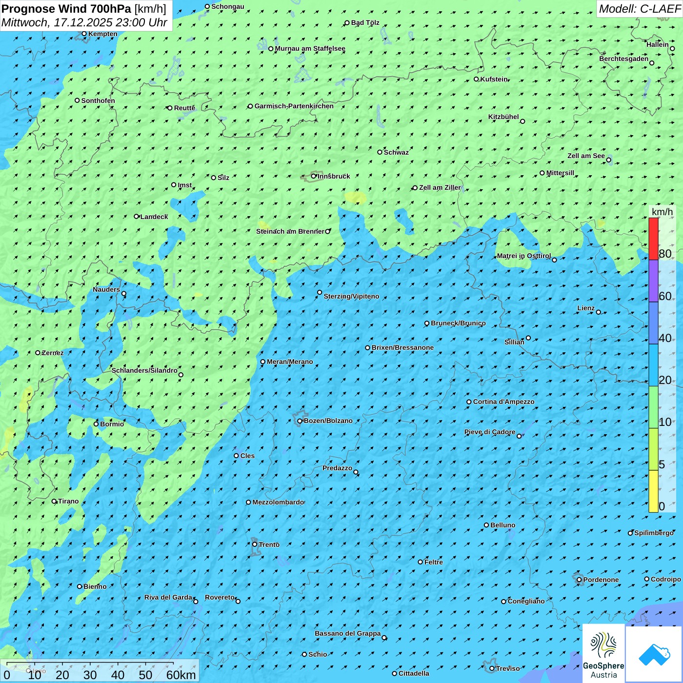Click the Meran/Merano city label
This screenshot has width=683, height=683.
290,362
